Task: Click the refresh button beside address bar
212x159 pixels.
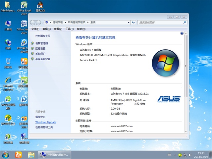Action: [x=133, y=22]
